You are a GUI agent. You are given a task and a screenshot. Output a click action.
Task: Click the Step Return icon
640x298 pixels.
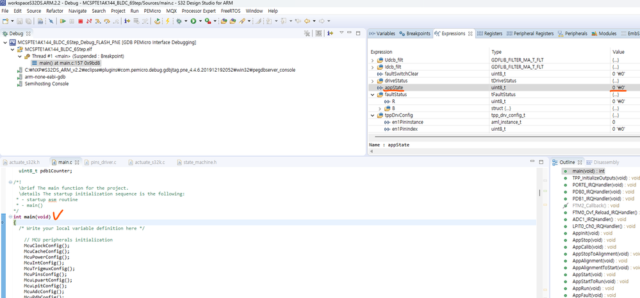pyautogui.click(x=116, y=21)
